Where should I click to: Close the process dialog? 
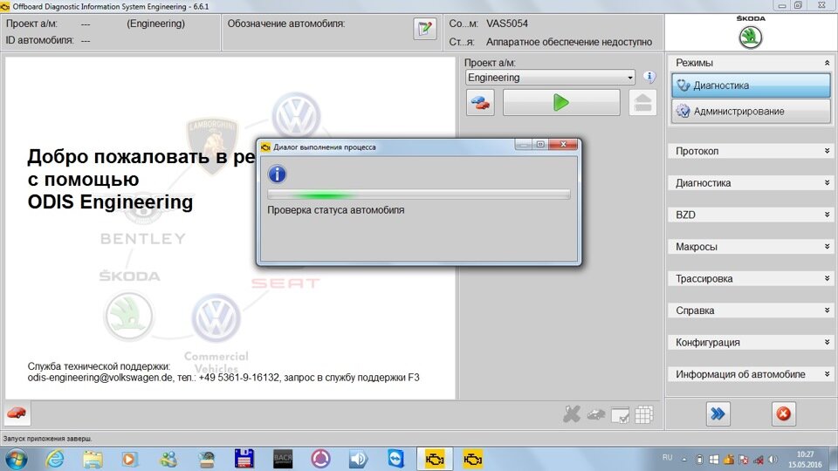point(563,145)
